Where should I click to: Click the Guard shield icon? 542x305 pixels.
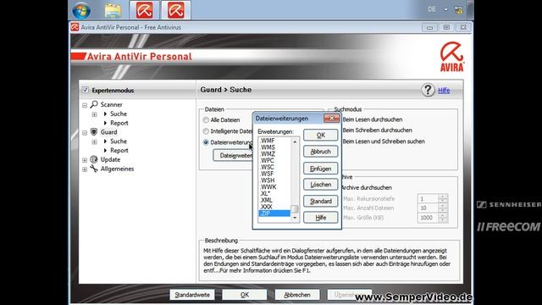pyautogui.click(x=94, y=132)
